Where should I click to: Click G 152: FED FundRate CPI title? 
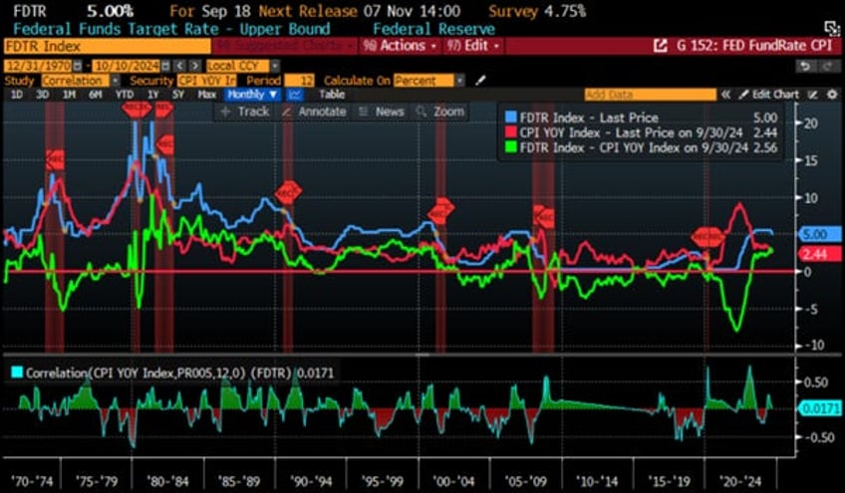click(754, 46)
